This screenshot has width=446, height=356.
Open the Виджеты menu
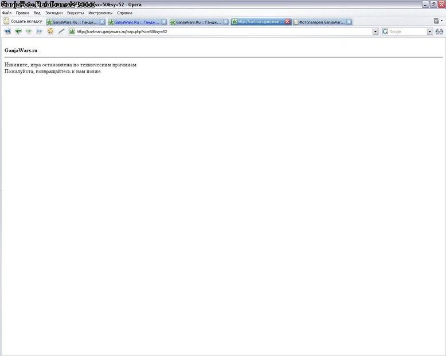tap(75, 13)
